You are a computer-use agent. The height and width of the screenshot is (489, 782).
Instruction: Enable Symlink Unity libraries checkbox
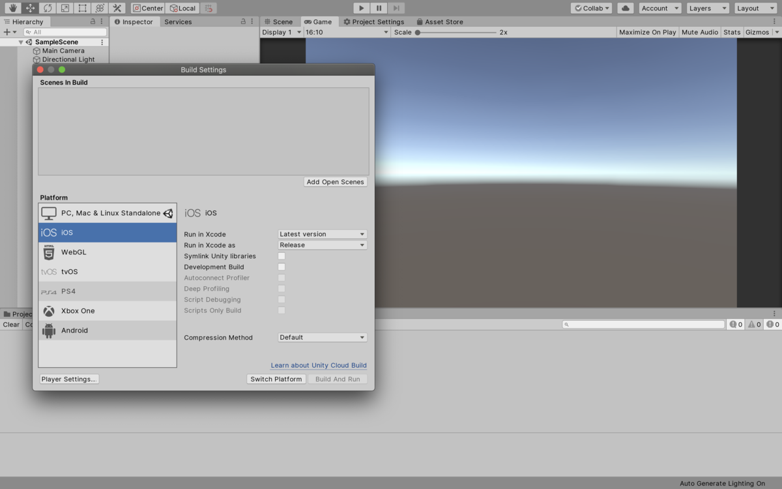(282, 256)
